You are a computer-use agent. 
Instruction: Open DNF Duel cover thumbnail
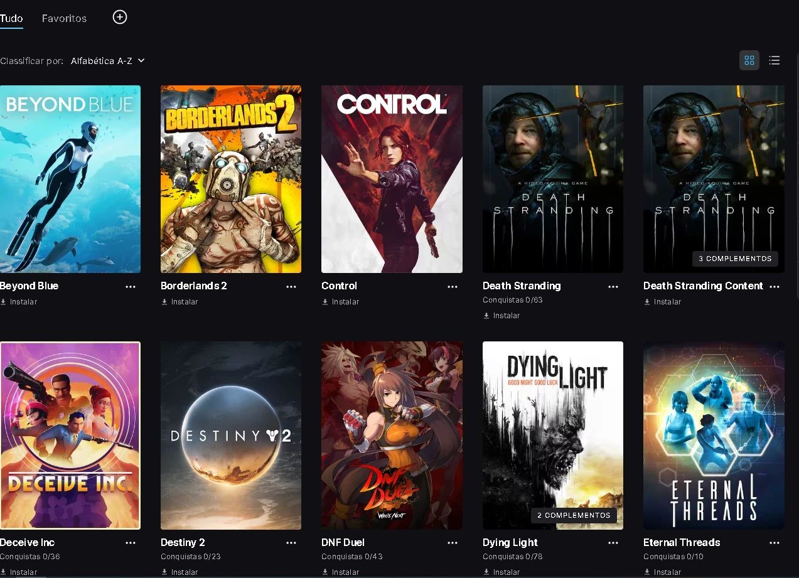pos(392,436)
